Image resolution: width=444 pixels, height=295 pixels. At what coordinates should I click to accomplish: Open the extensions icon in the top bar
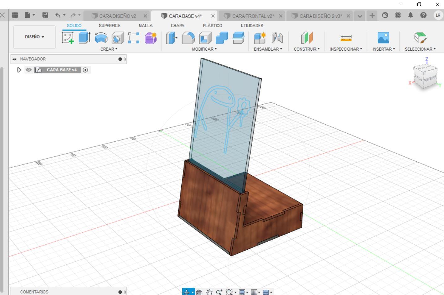tap(385, 15)
